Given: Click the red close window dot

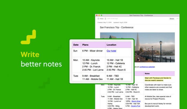Looking at the screenshot, I should point(97,15).
